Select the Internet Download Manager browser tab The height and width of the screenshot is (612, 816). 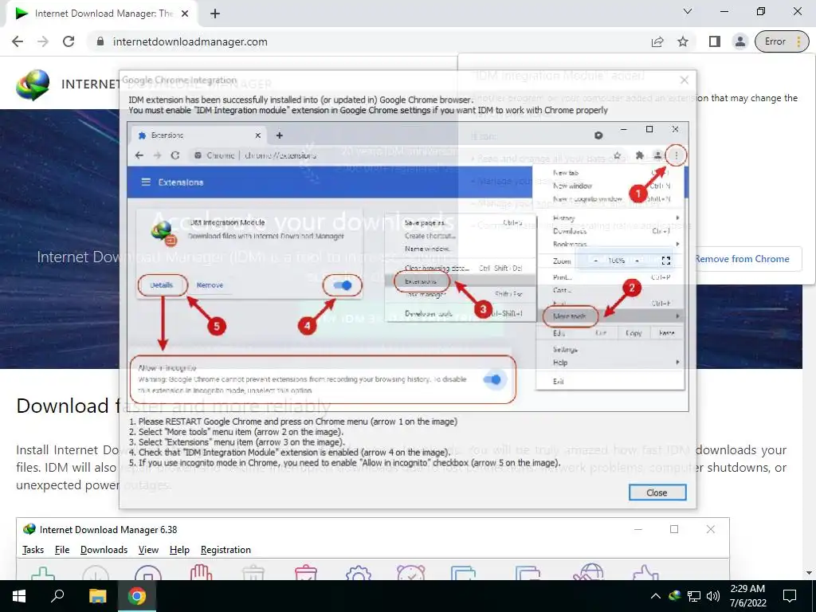(x=101, y=14)
